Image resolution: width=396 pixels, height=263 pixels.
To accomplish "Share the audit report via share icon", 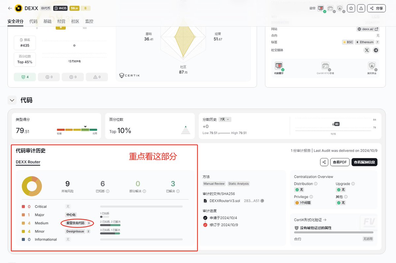I will (x=324, y=162).
